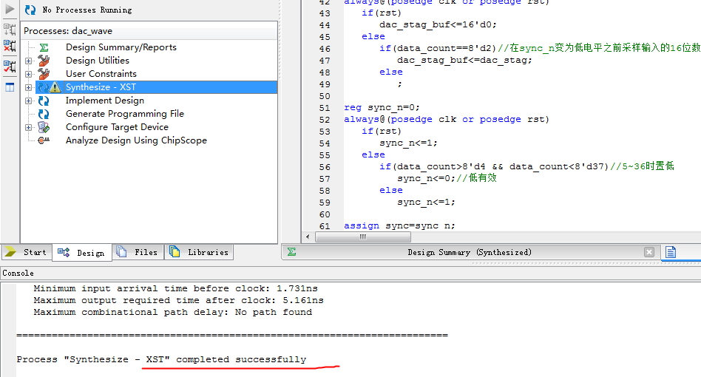
Task: Click the editor horizontal scrollbar thumb
Action: (362, 237)
